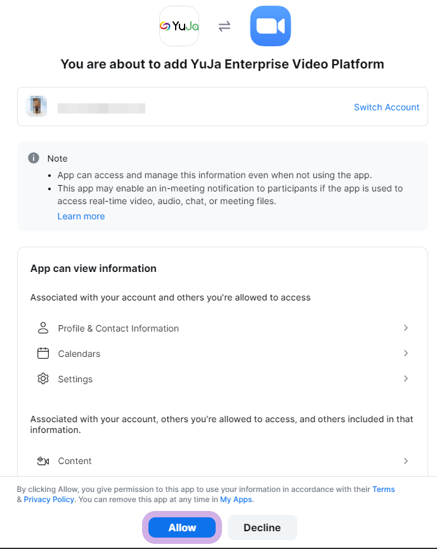Click the info icon beside Note
437x549 pixels.
pos(34,158)
